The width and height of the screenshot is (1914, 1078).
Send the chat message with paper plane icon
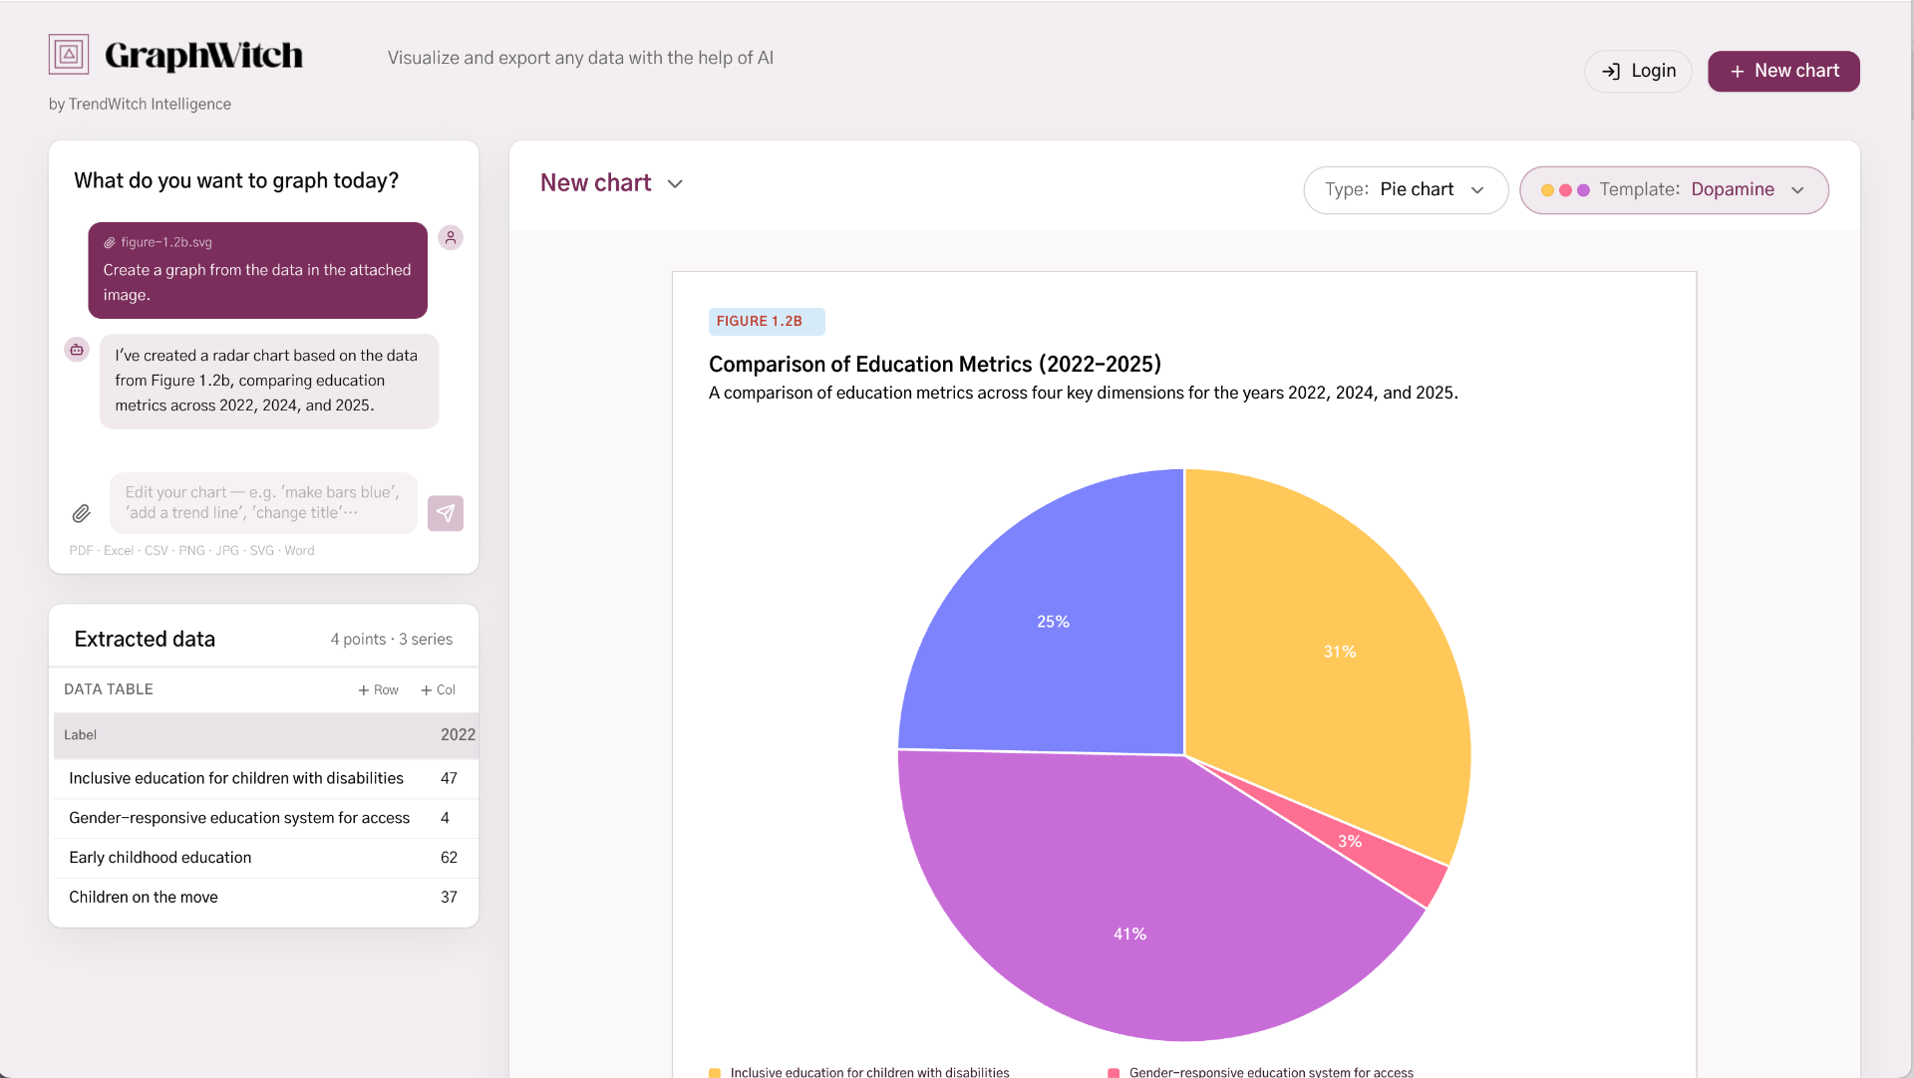[x=446, y=513]
